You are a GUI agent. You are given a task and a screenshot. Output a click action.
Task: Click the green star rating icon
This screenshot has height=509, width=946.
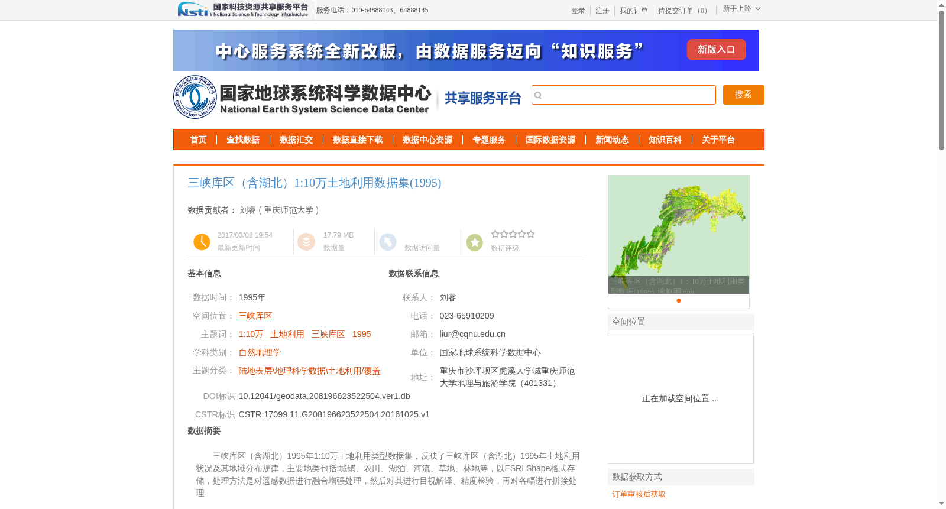coord(475,242)
